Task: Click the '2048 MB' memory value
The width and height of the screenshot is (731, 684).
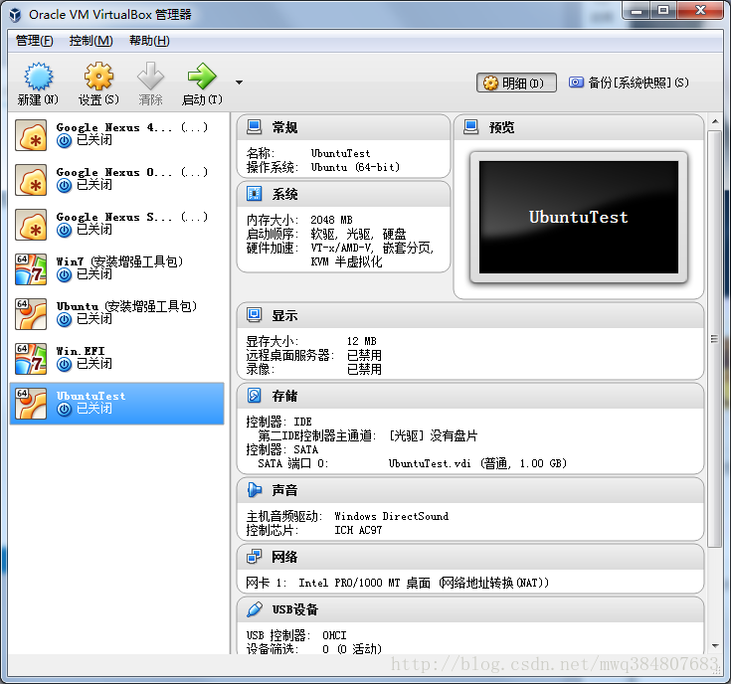Action: [x=331, y=220]
